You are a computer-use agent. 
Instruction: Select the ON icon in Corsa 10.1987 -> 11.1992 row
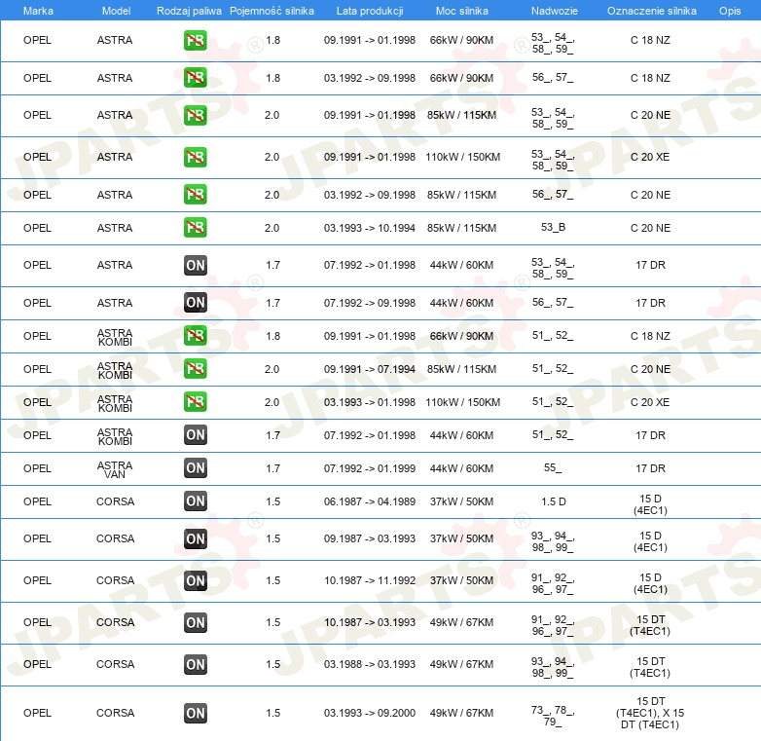pos(195,580)
